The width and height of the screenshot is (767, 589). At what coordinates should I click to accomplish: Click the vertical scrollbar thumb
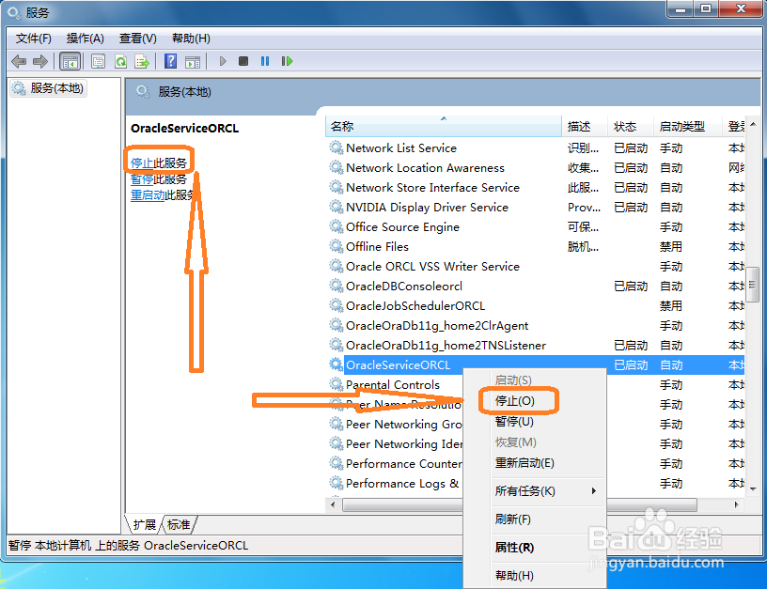coord(753,285)
